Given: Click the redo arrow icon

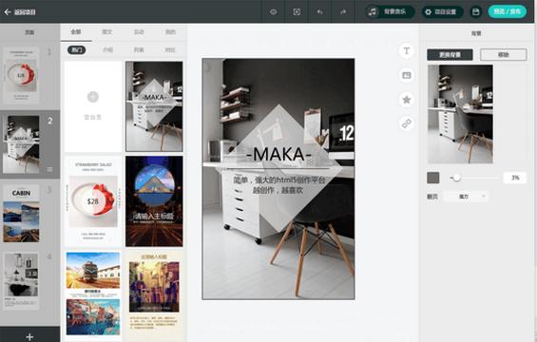Looking at the screenshot, I should click(x=343, y=12).
